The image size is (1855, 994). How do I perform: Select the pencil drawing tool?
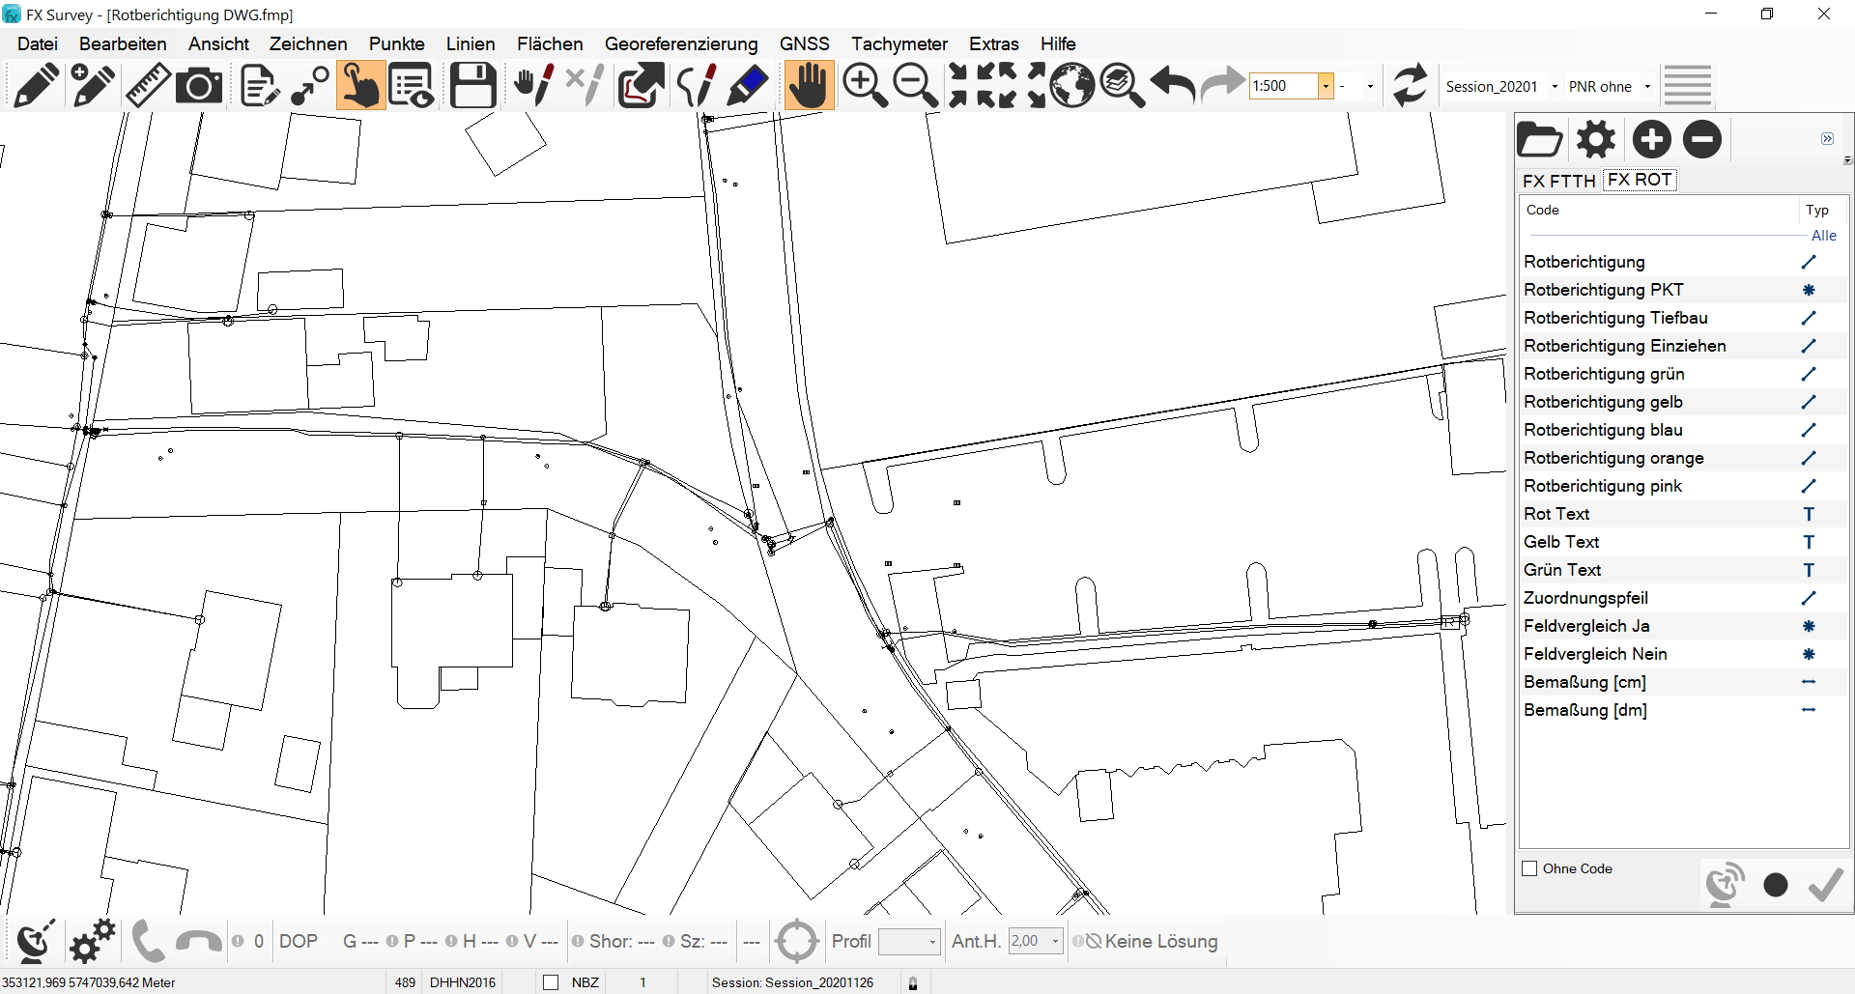[37, 86]
